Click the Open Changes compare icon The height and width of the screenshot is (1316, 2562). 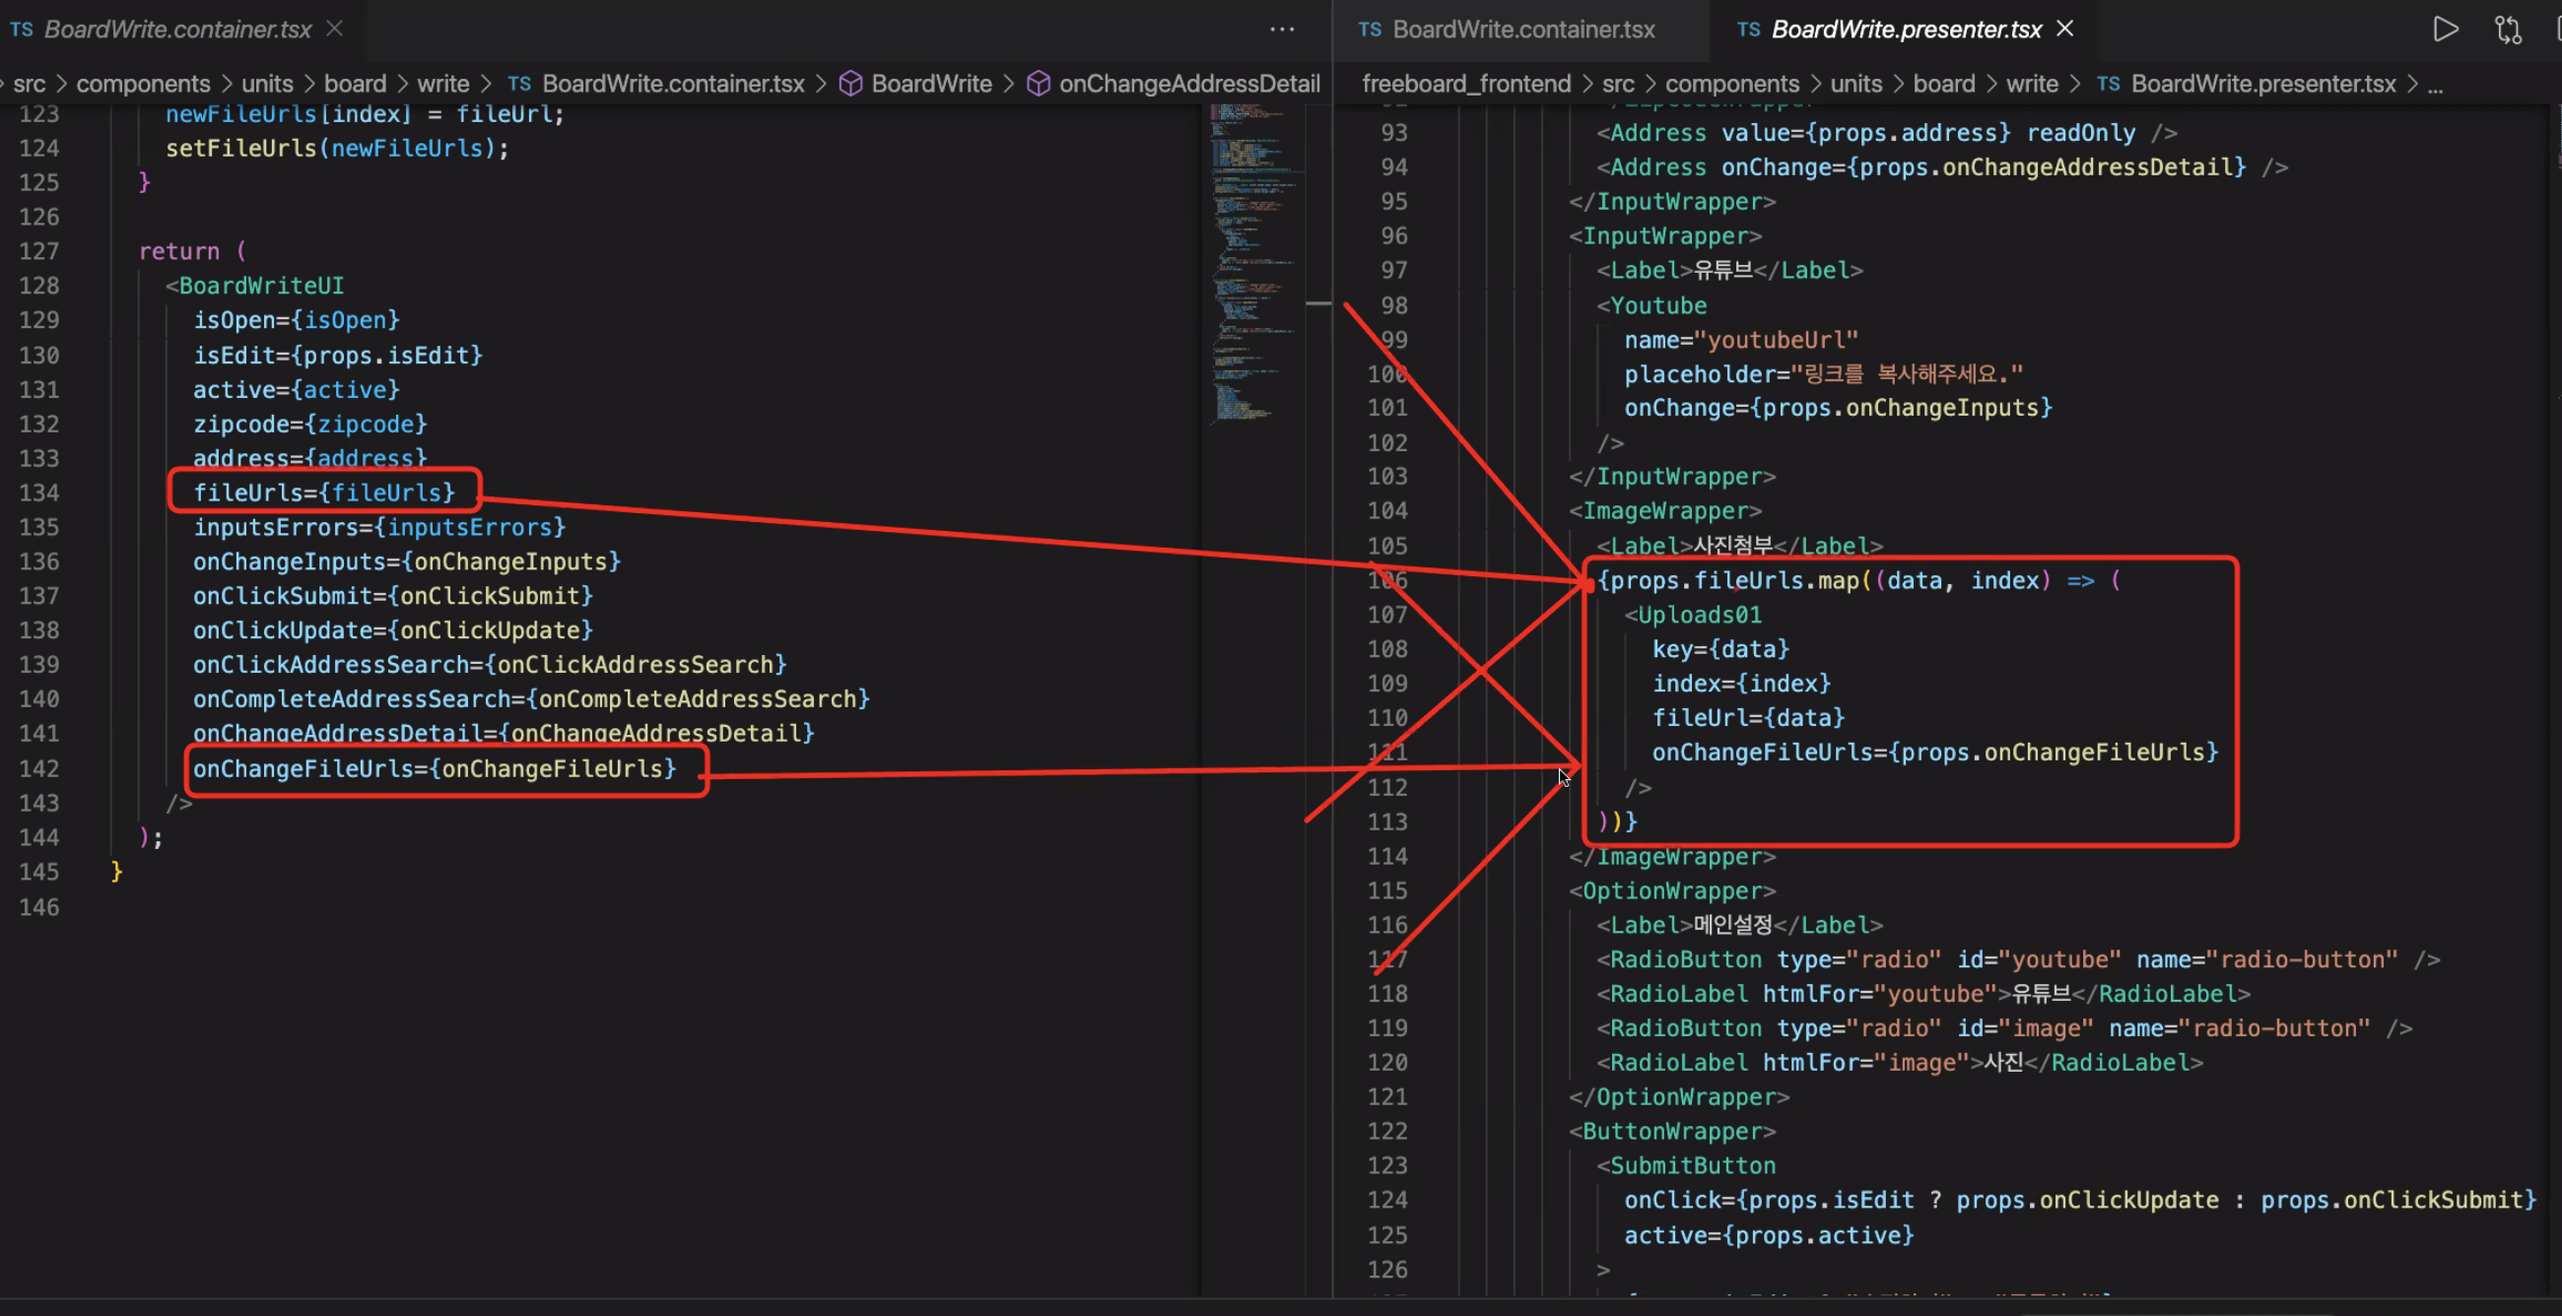point(2507,30)
